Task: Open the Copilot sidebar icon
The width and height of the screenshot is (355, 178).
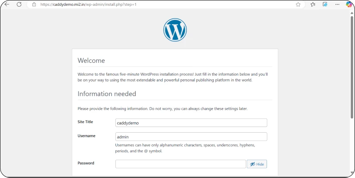Action: point(349,4)
